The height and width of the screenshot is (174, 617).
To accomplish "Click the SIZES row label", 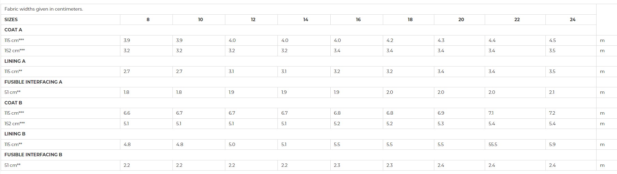I will click(11, 19).
